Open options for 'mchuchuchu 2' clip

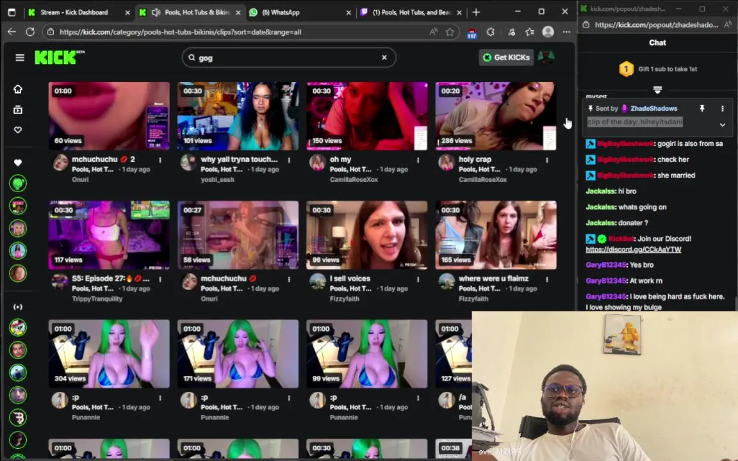click(x=160, y=160)
